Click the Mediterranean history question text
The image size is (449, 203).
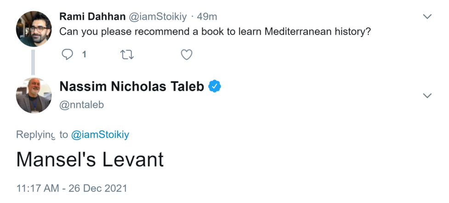coord(215,33)
